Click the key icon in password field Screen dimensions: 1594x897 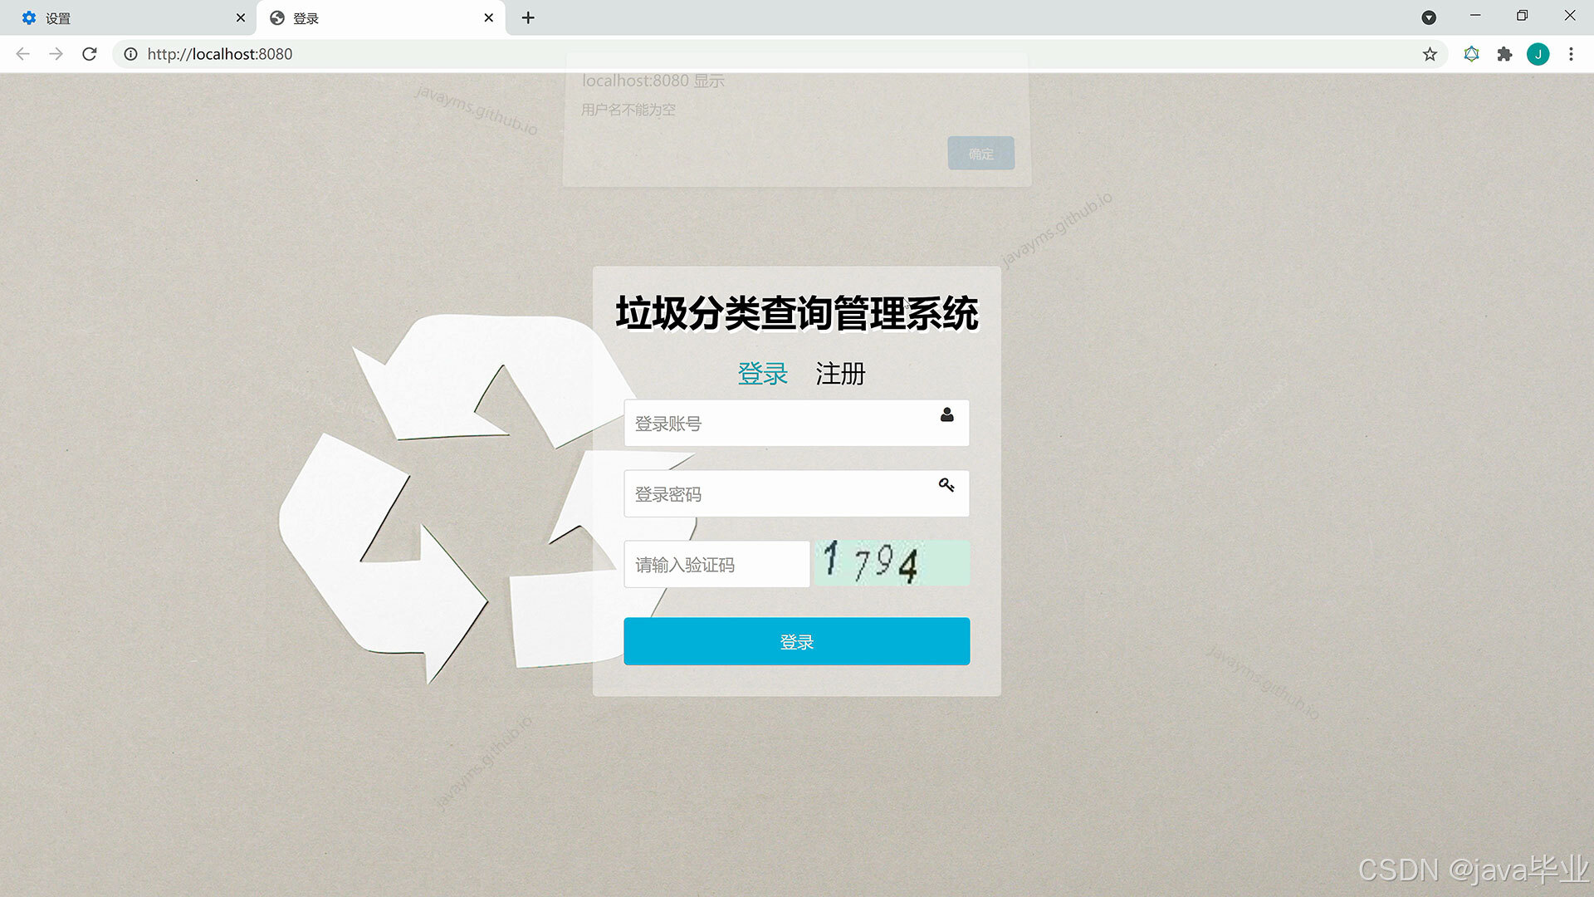point(946,485)
